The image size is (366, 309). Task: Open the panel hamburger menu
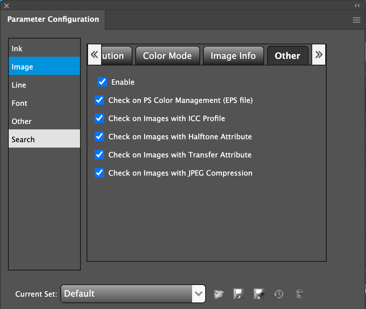[357, 20]
